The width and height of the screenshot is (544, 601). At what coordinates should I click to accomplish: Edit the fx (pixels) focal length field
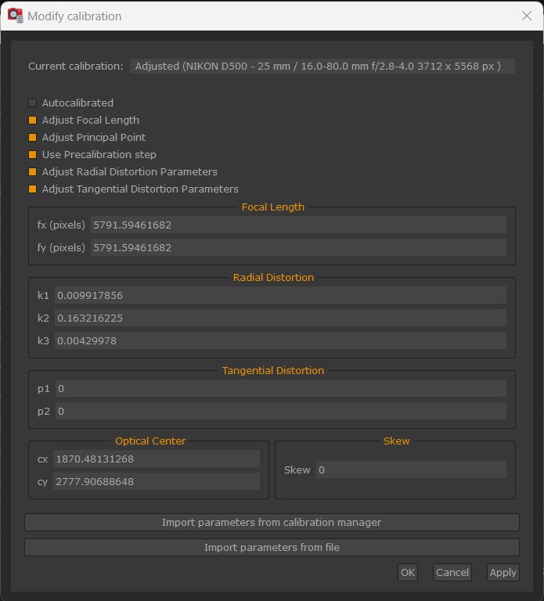point(298,225)
